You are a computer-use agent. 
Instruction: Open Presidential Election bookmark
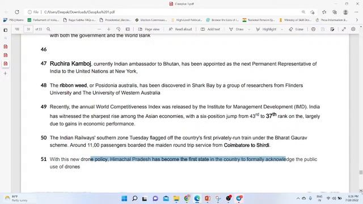click(115, 20)
